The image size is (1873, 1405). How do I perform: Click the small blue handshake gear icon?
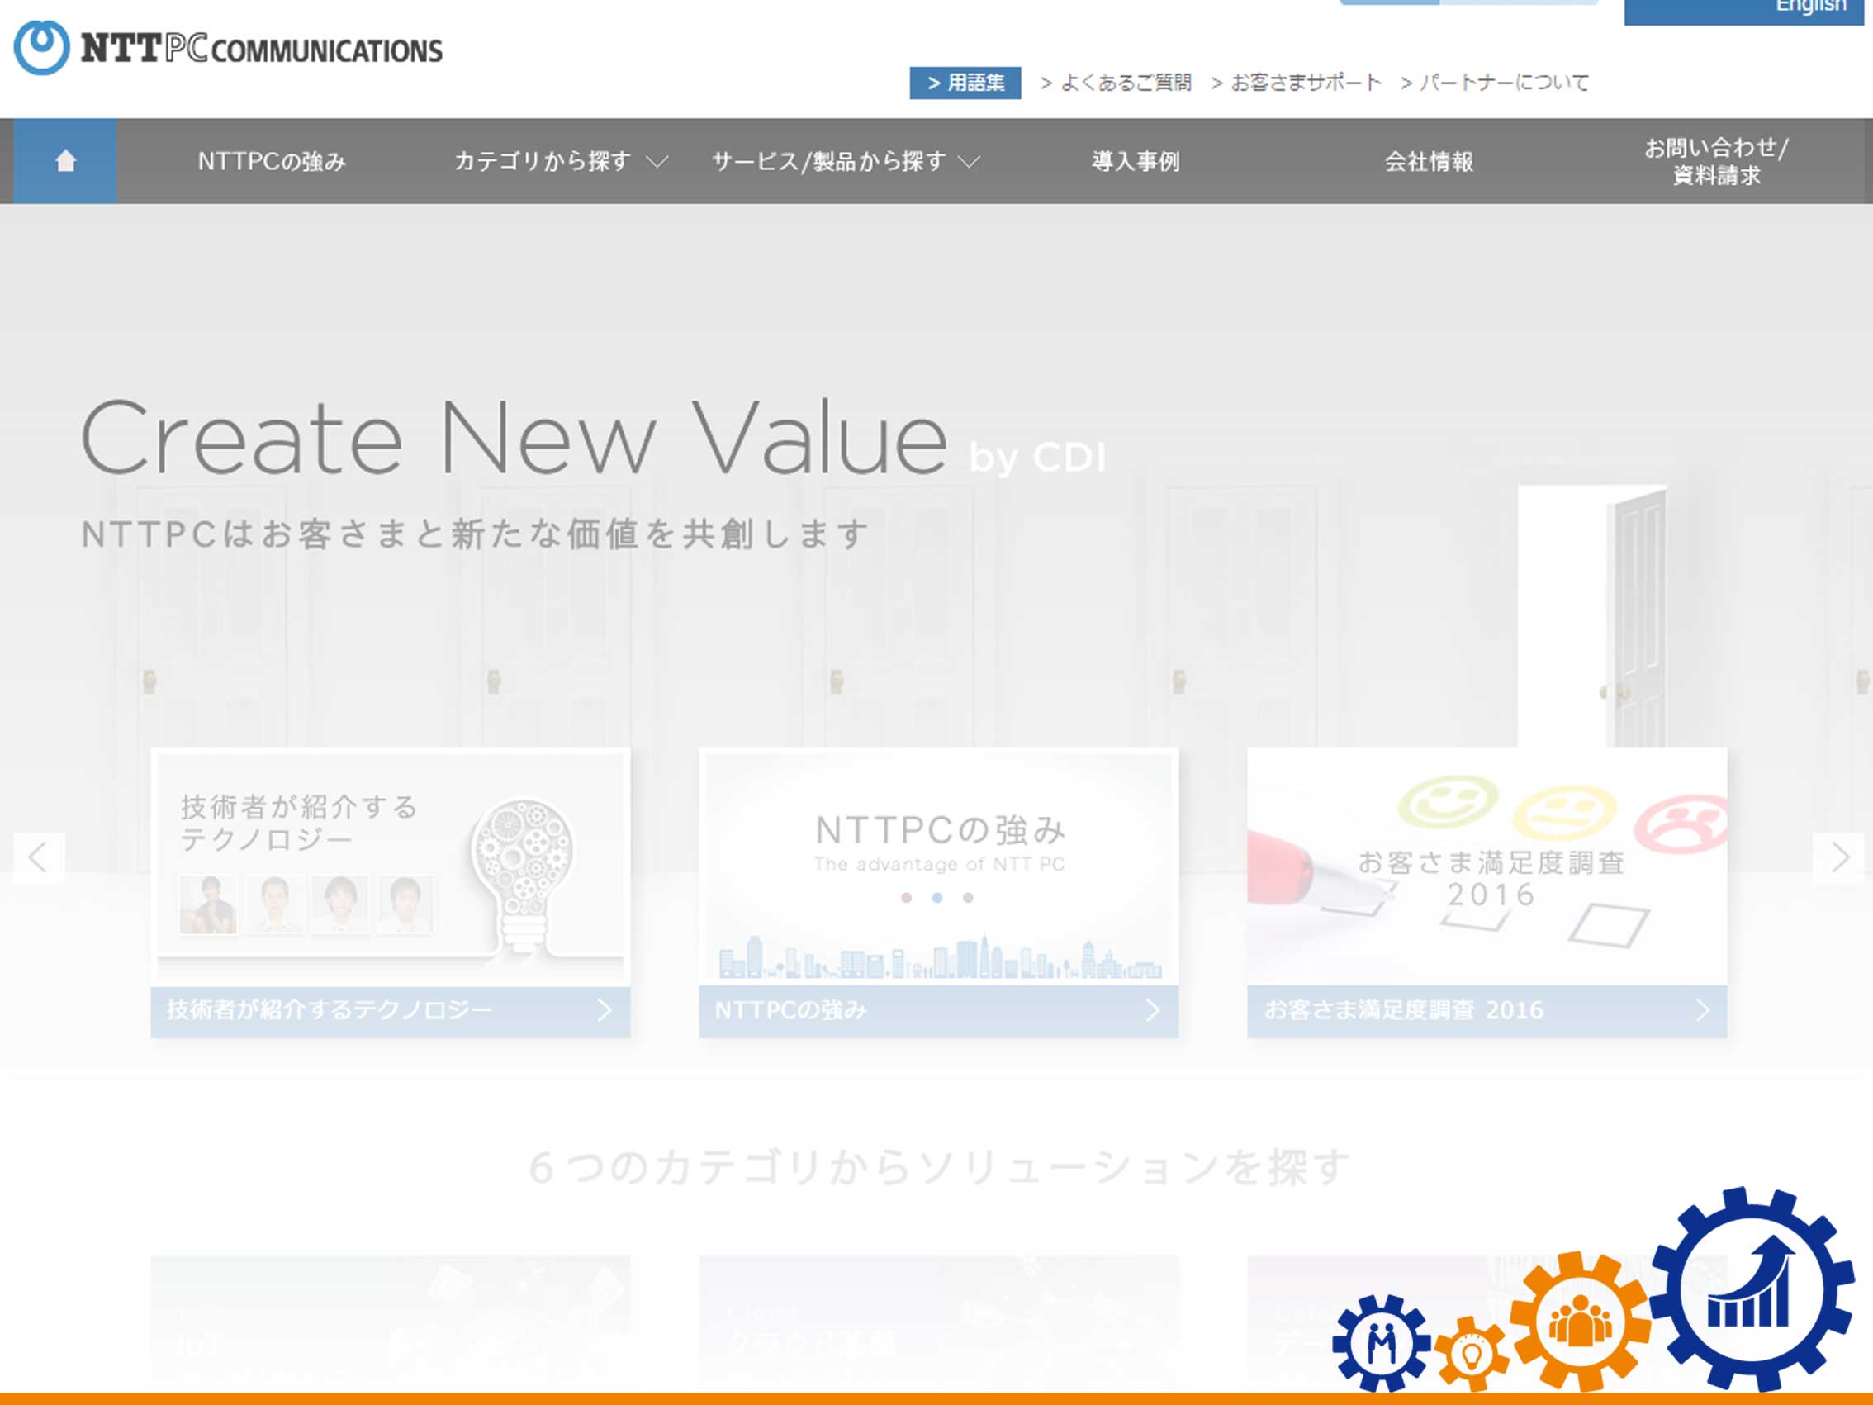[x=1382, y=1343]
